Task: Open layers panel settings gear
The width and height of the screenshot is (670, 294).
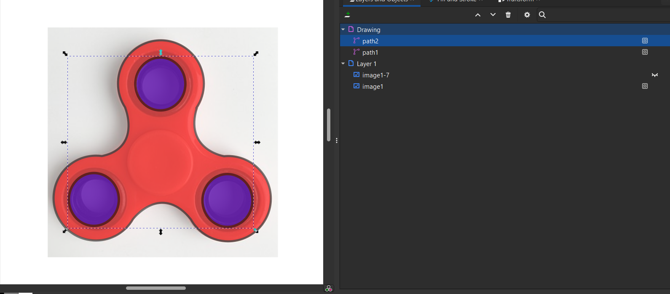Action: click(x=527, y=15)
